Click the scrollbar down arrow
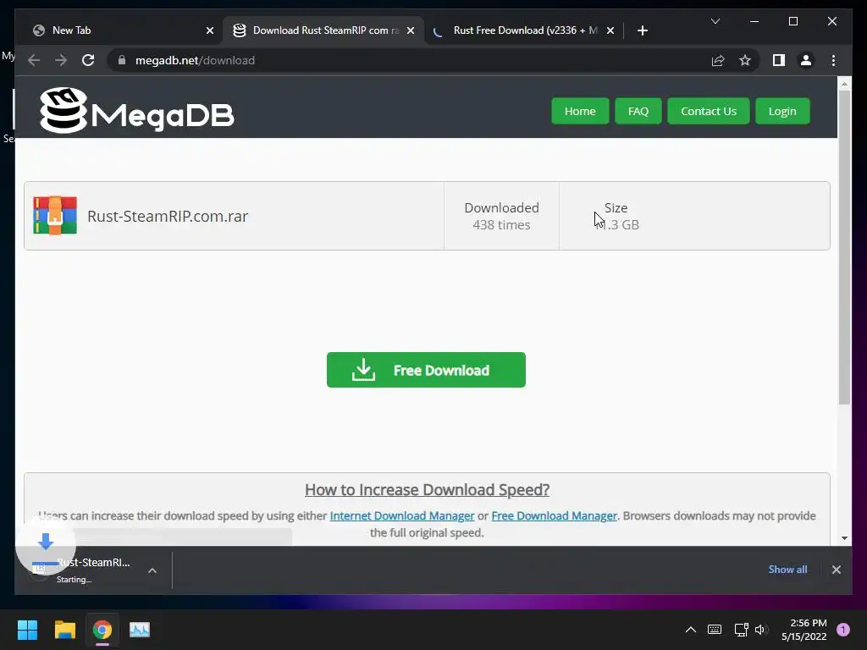 [844, 537]
